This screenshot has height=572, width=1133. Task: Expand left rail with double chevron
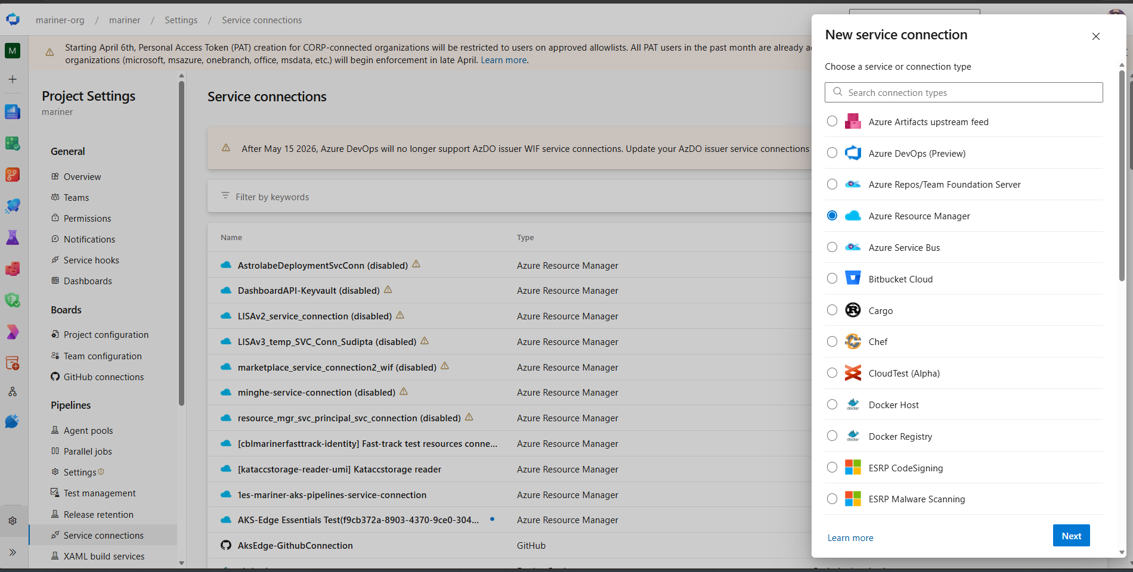click(13, 552)
